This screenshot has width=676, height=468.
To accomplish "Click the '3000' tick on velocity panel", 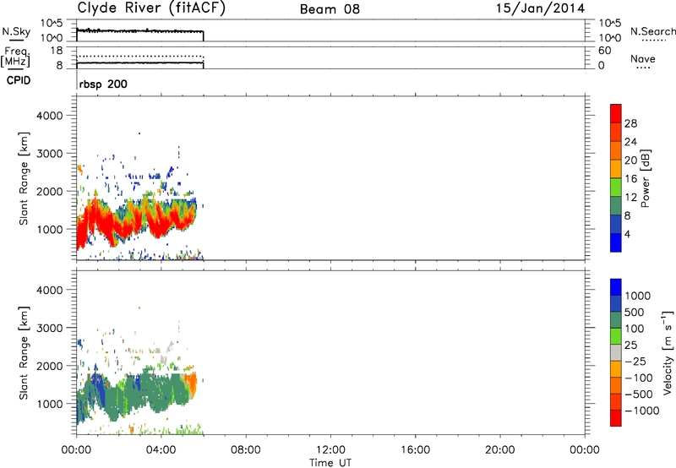I will coord(50,328).
